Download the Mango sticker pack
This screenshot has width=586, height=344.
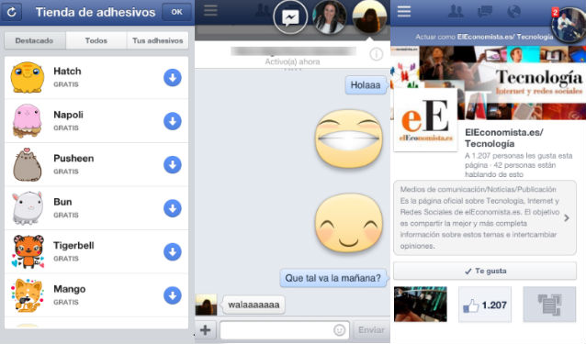tap(173, 295)
